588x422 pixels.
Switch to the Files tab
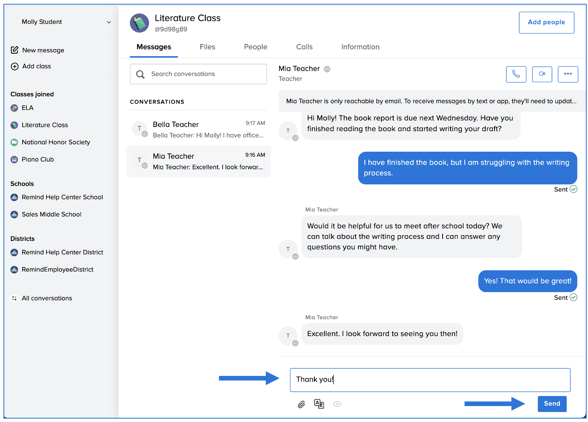207,47
